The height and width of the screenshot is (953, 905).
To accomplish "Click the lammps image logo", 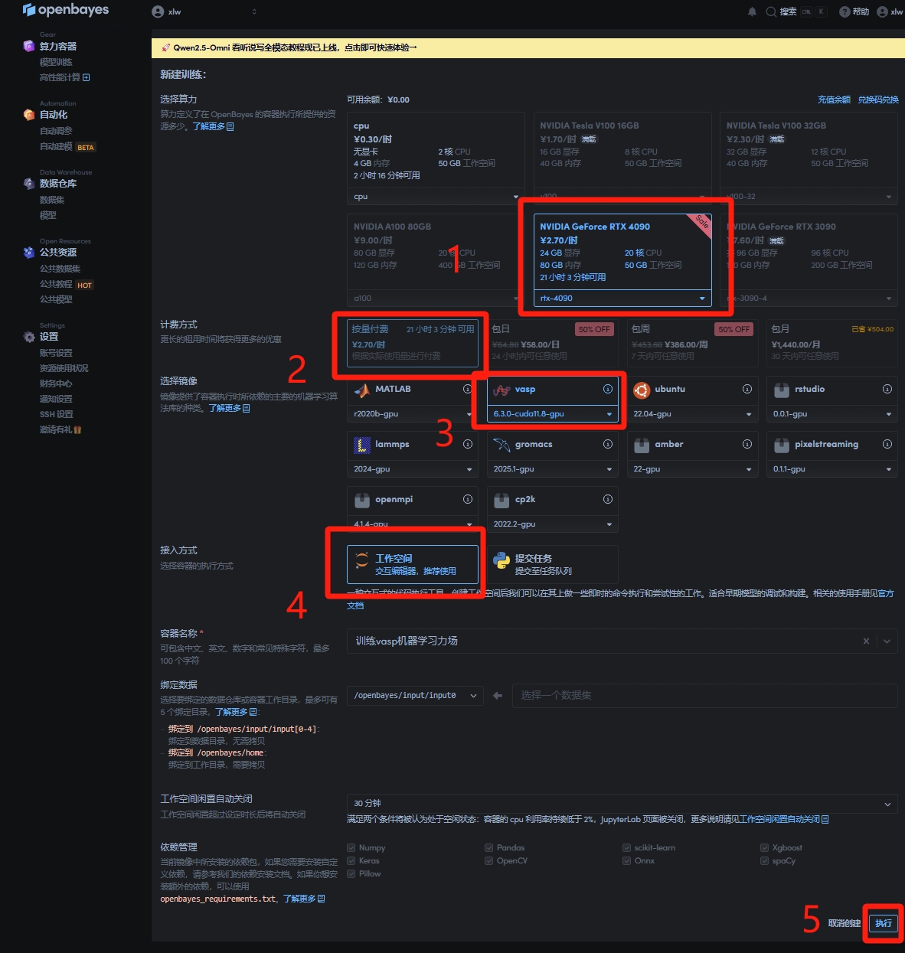I will (x=362, y=445).
